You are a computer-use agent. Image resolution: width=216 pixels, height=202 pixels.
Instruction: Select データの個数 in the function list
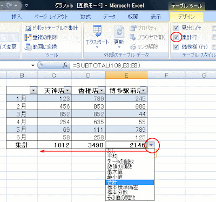[x=130, y=161]
